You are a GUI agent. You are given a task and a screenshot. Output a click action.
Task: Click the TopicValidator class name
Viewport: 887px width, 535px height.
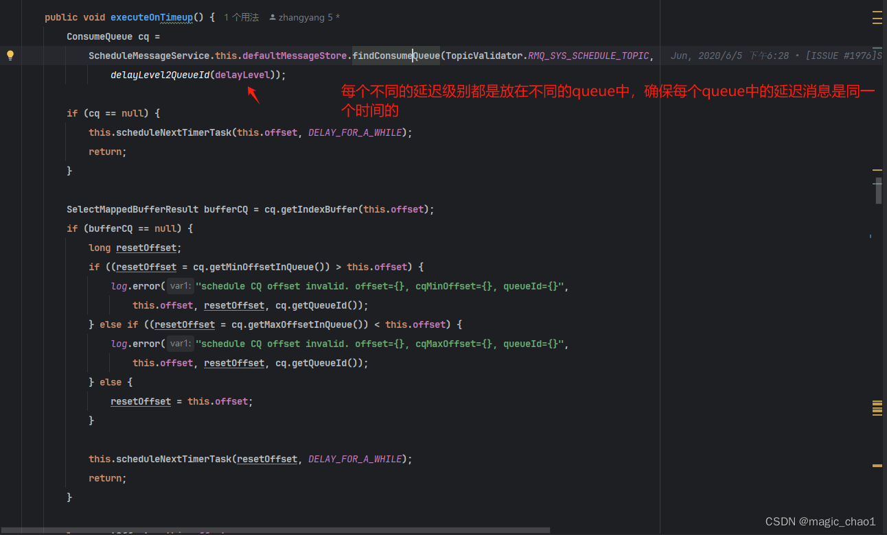[484, 56]
